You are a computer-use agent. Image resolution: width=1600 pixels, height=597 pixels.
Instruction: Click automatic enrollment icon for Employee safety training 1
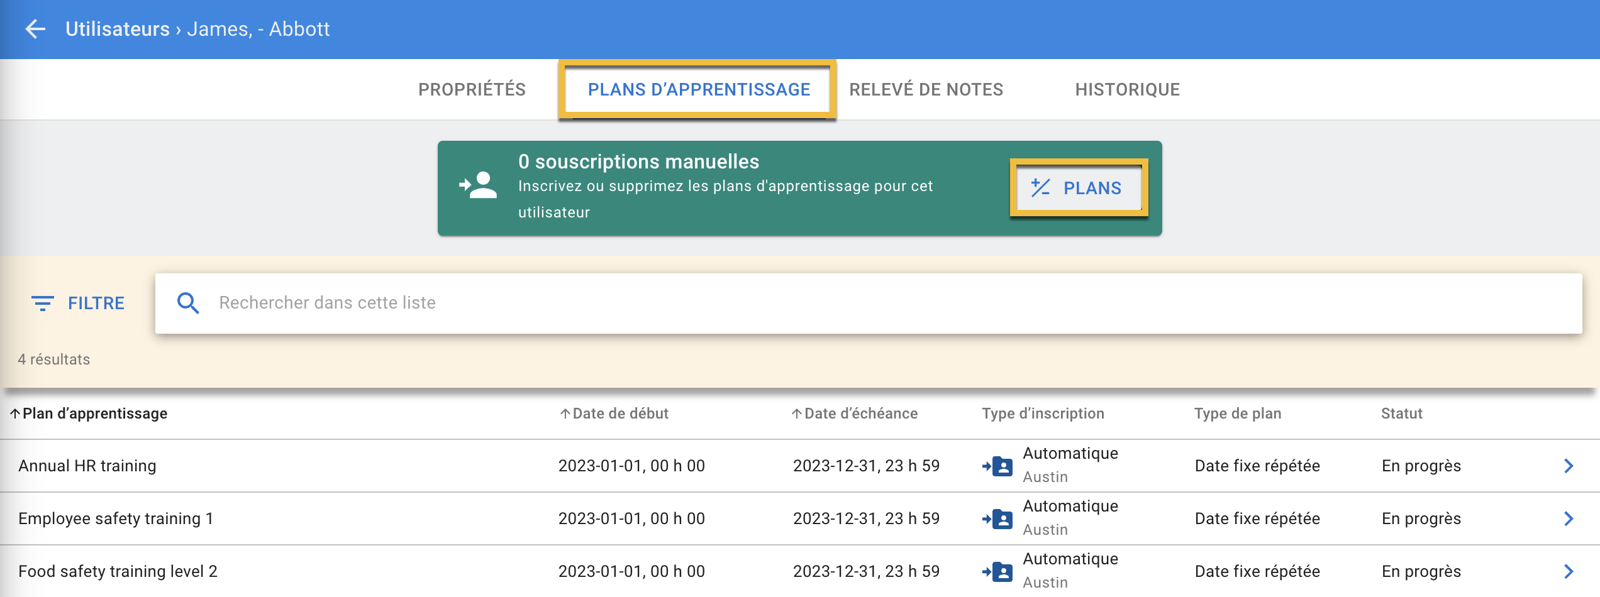pyautogui.click(x=997, y=519)
